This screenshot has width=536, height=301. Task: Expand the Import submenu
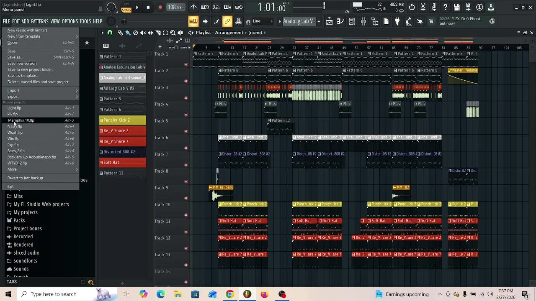[x=41, y=90]
